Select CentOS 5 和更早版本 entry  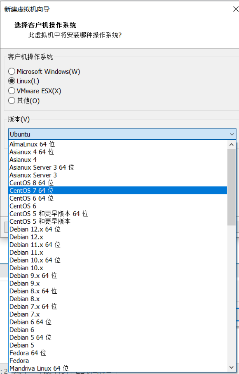click(118, 221)
